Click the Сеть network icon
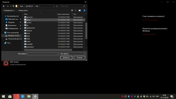 5,43
